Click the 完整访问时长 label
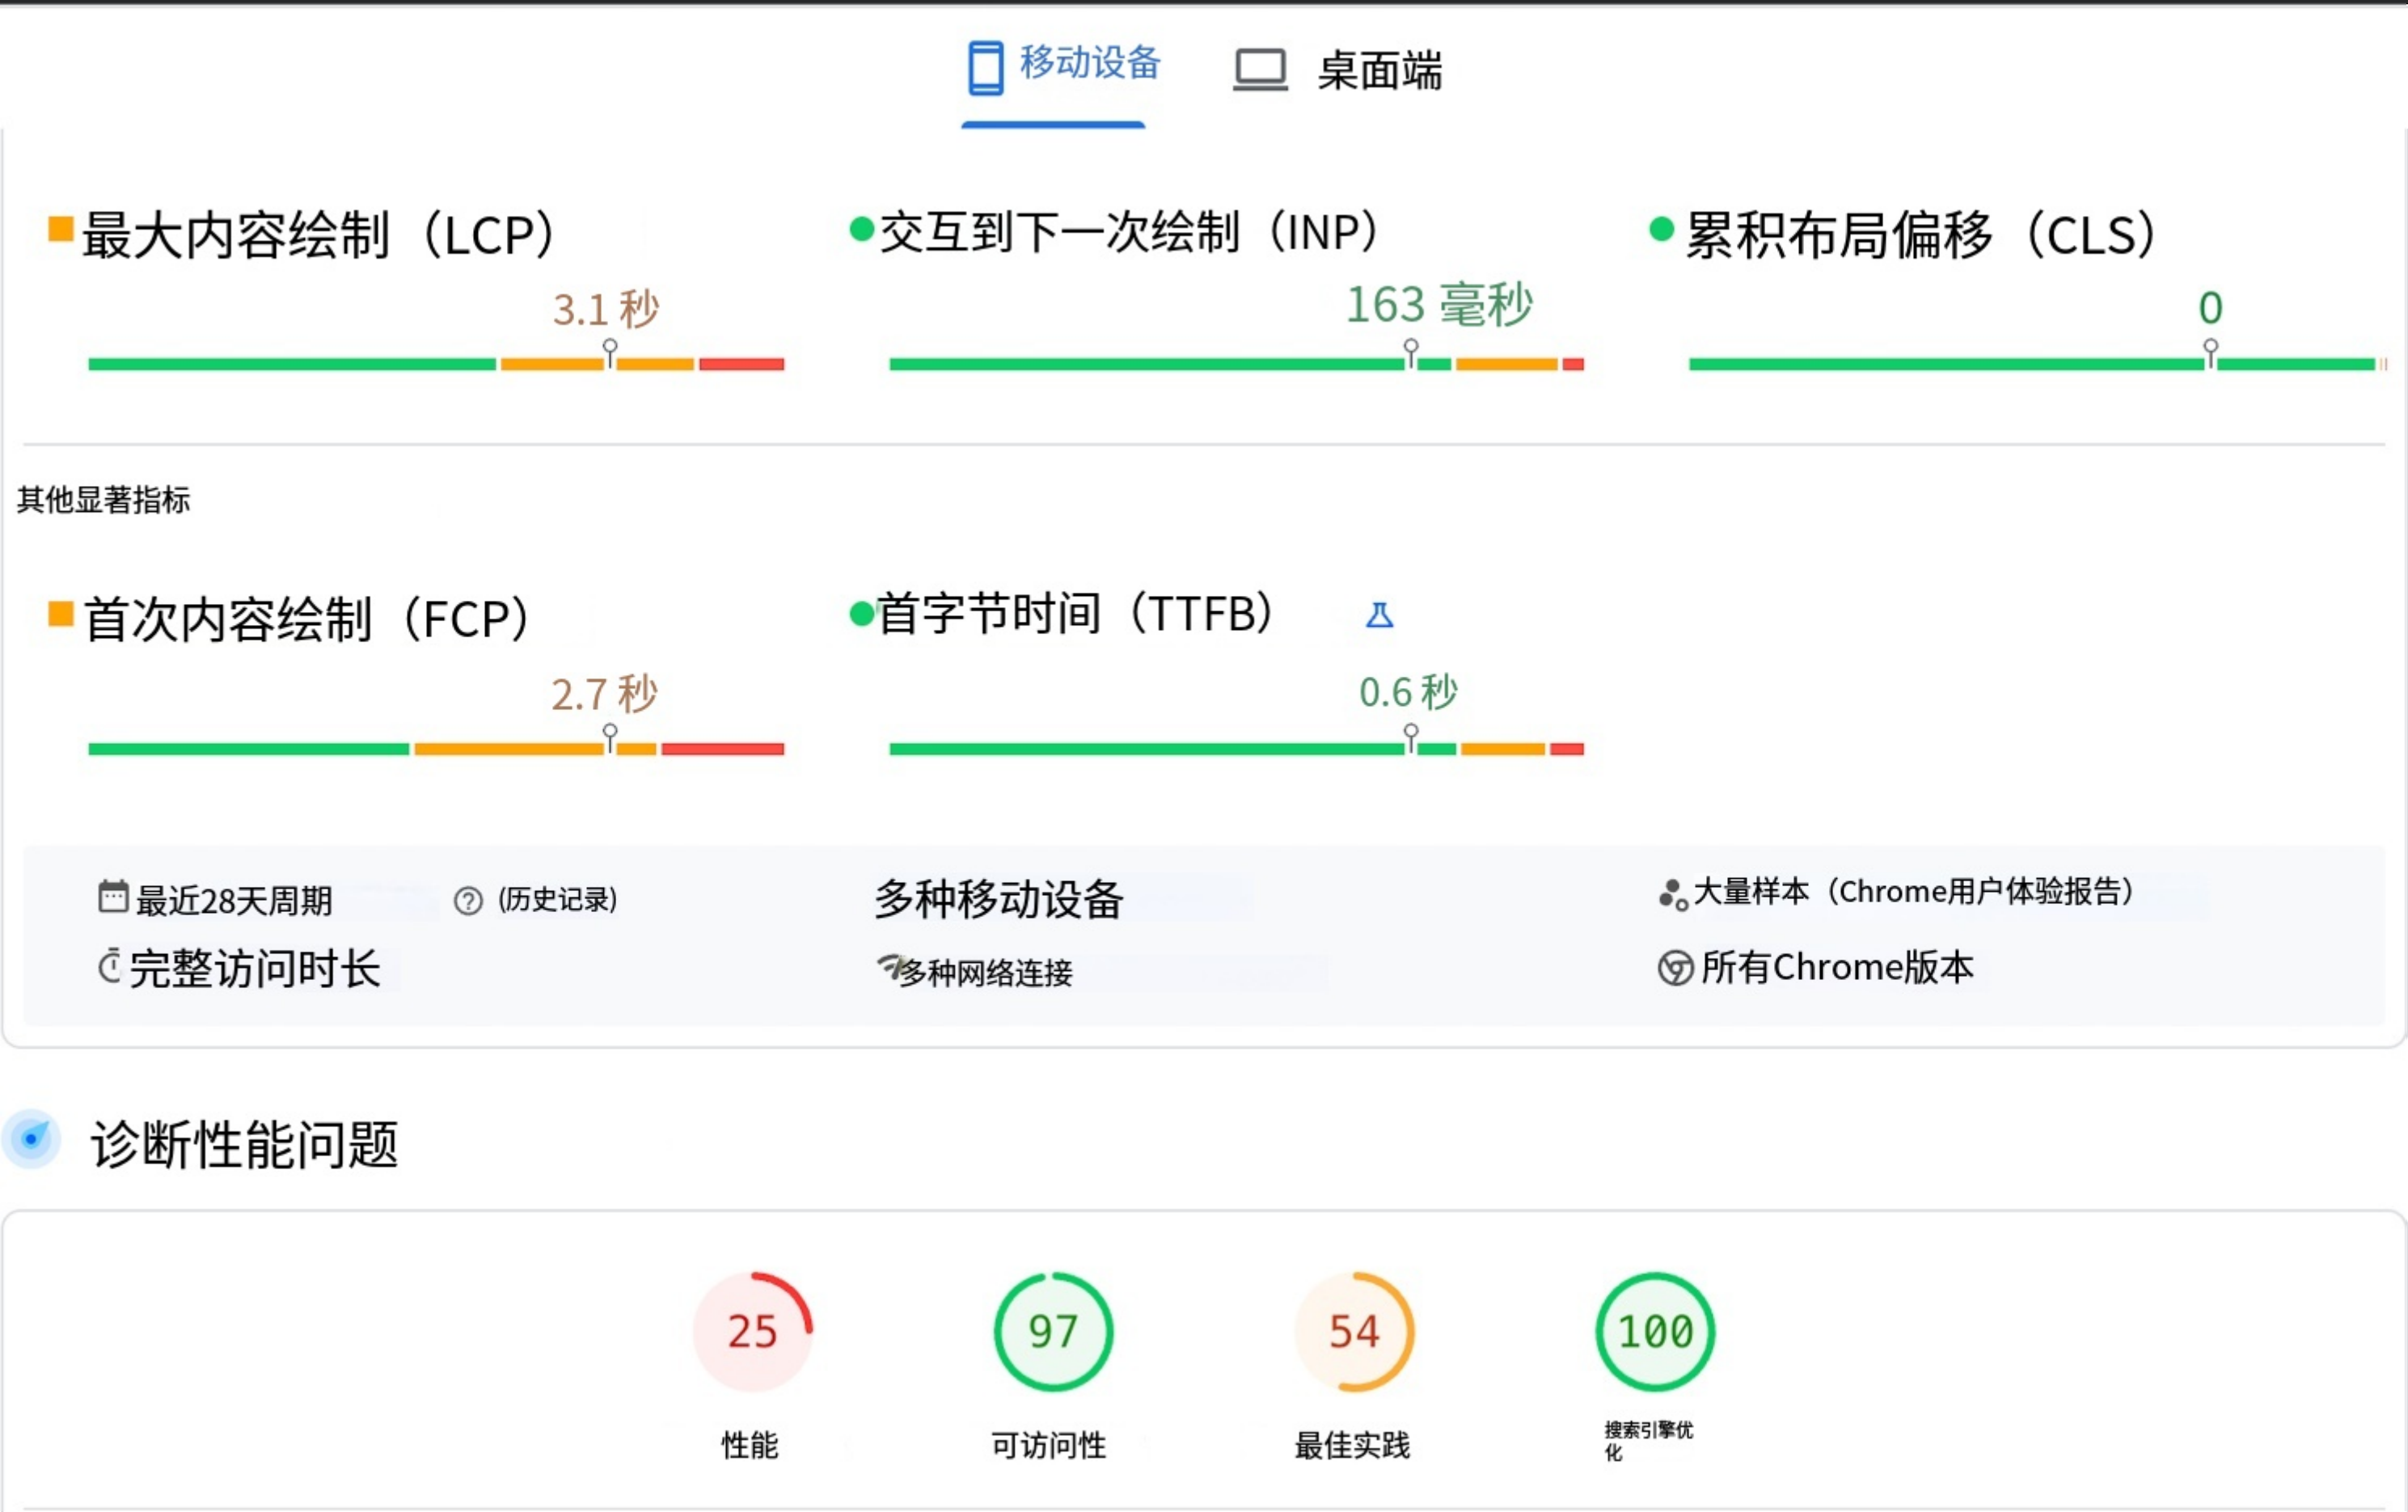Viewport: 2408px width, 1512px height. (255, 969)
